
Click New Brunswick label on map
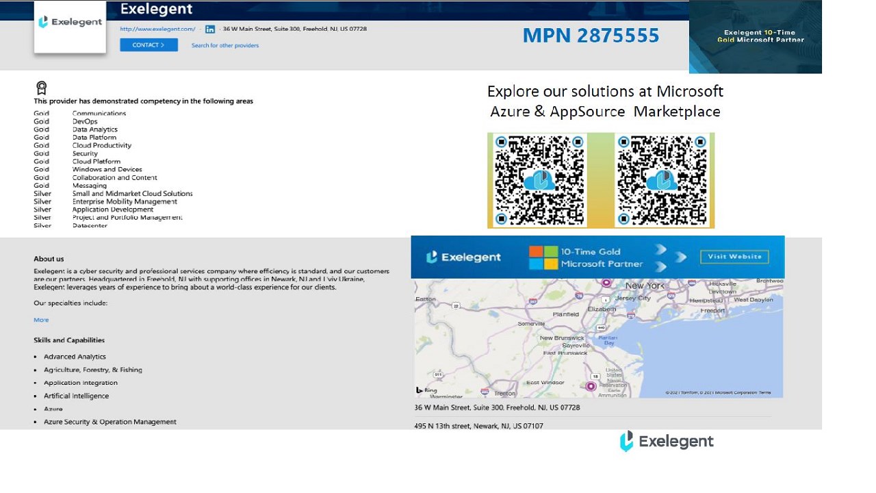coord(562,338)
